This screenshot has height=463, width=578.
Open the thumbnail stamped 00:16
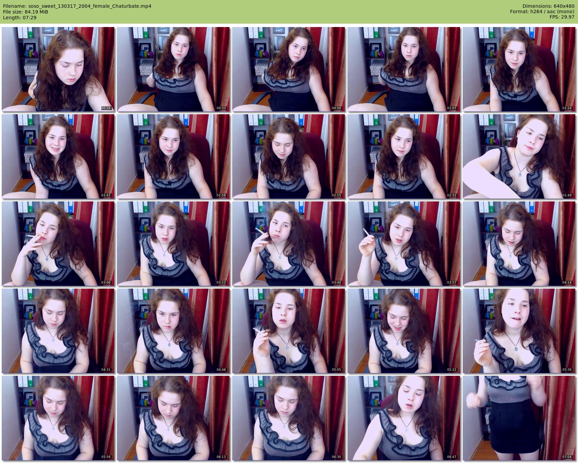click(58, 69)
